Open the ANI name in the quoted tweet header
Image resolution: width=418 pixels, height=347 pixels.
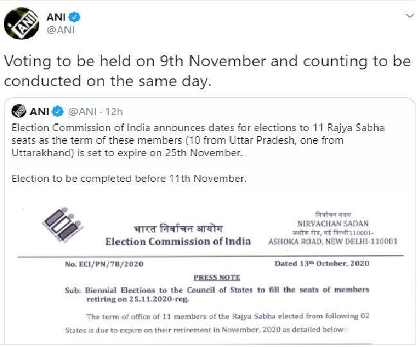click(40, 110)
